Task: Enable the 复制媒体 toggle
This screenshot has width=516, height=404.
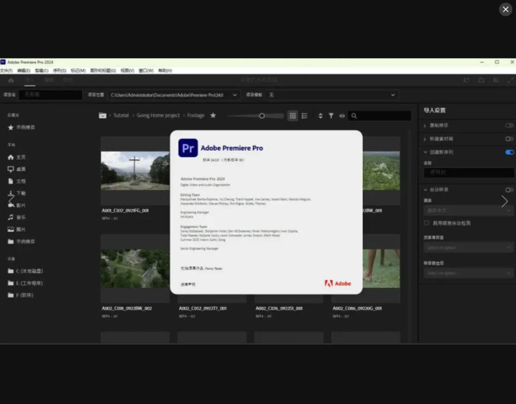Action: tap(508, 126)
